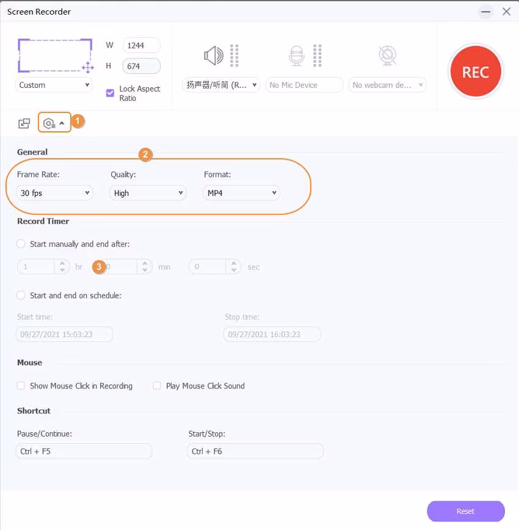Screen dimensions: 519x530
Task: Click the disabled webcam icon
Action: [387, 56]
